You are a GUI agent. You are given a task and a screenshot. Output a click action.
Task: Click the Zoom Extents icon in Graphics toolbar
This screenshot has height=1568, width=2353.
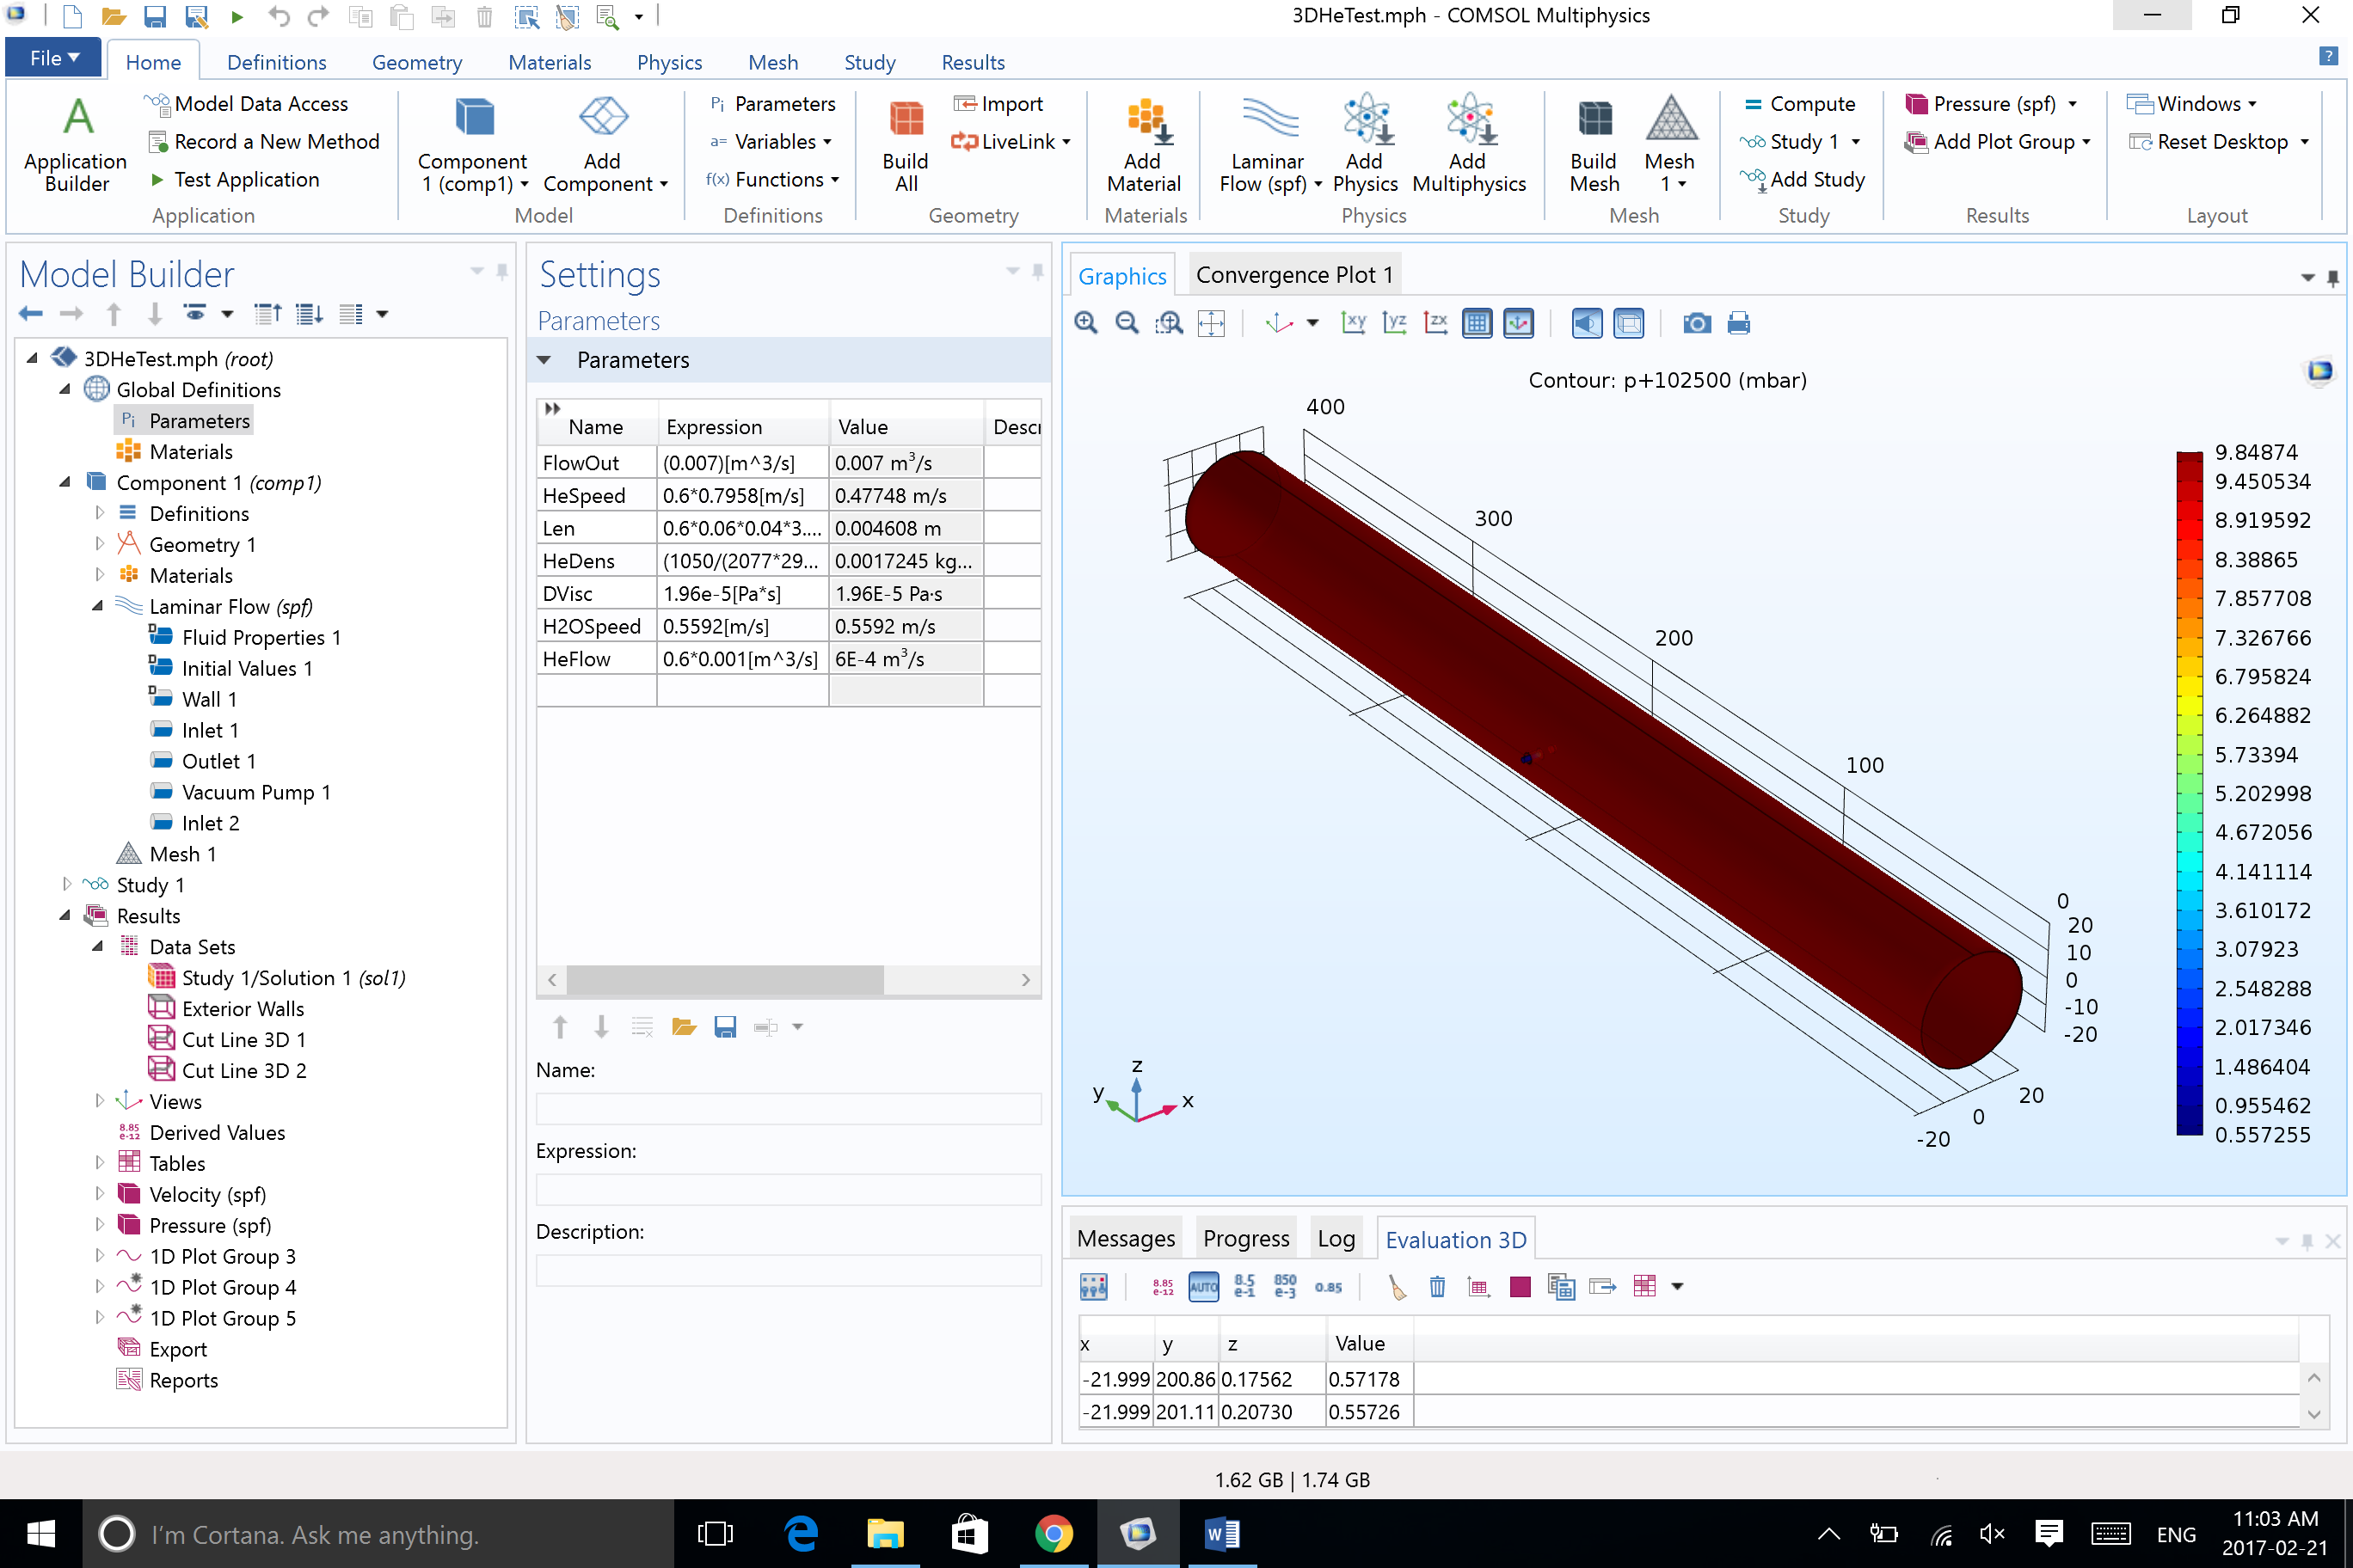[1211, 323]
